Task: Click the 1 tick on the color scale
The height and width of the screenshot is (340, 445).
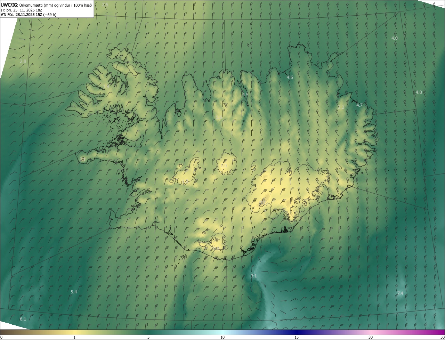Action: [74, 337]
